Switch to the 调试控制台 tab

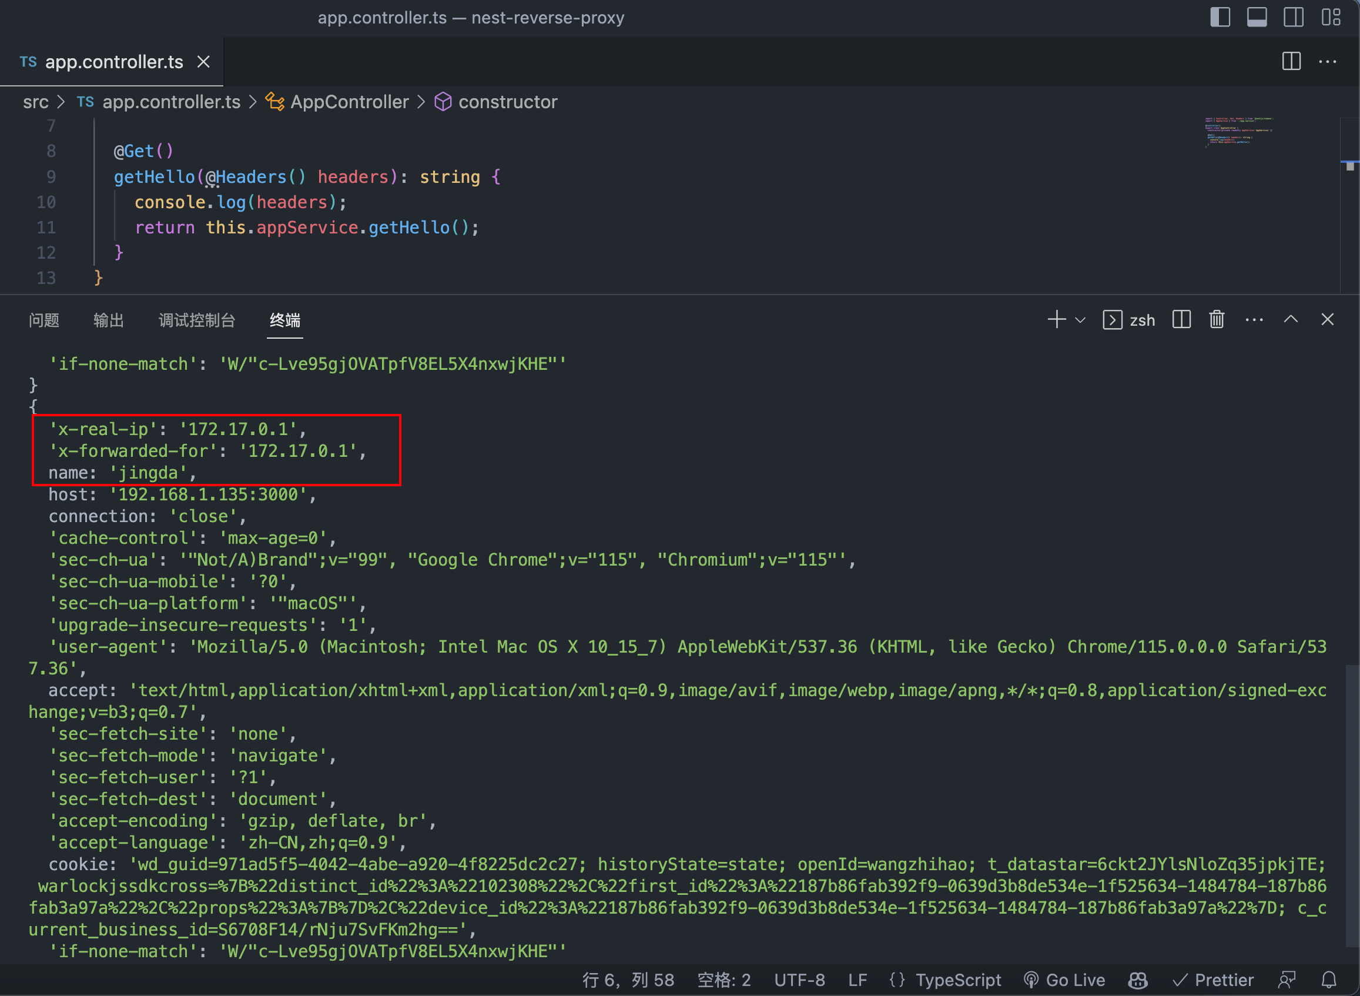coord(196,320)
